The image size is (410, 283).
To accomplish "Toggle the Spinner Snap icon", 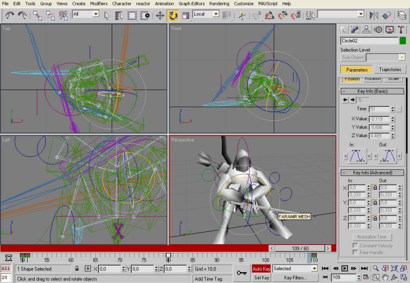I will [295, 16].
